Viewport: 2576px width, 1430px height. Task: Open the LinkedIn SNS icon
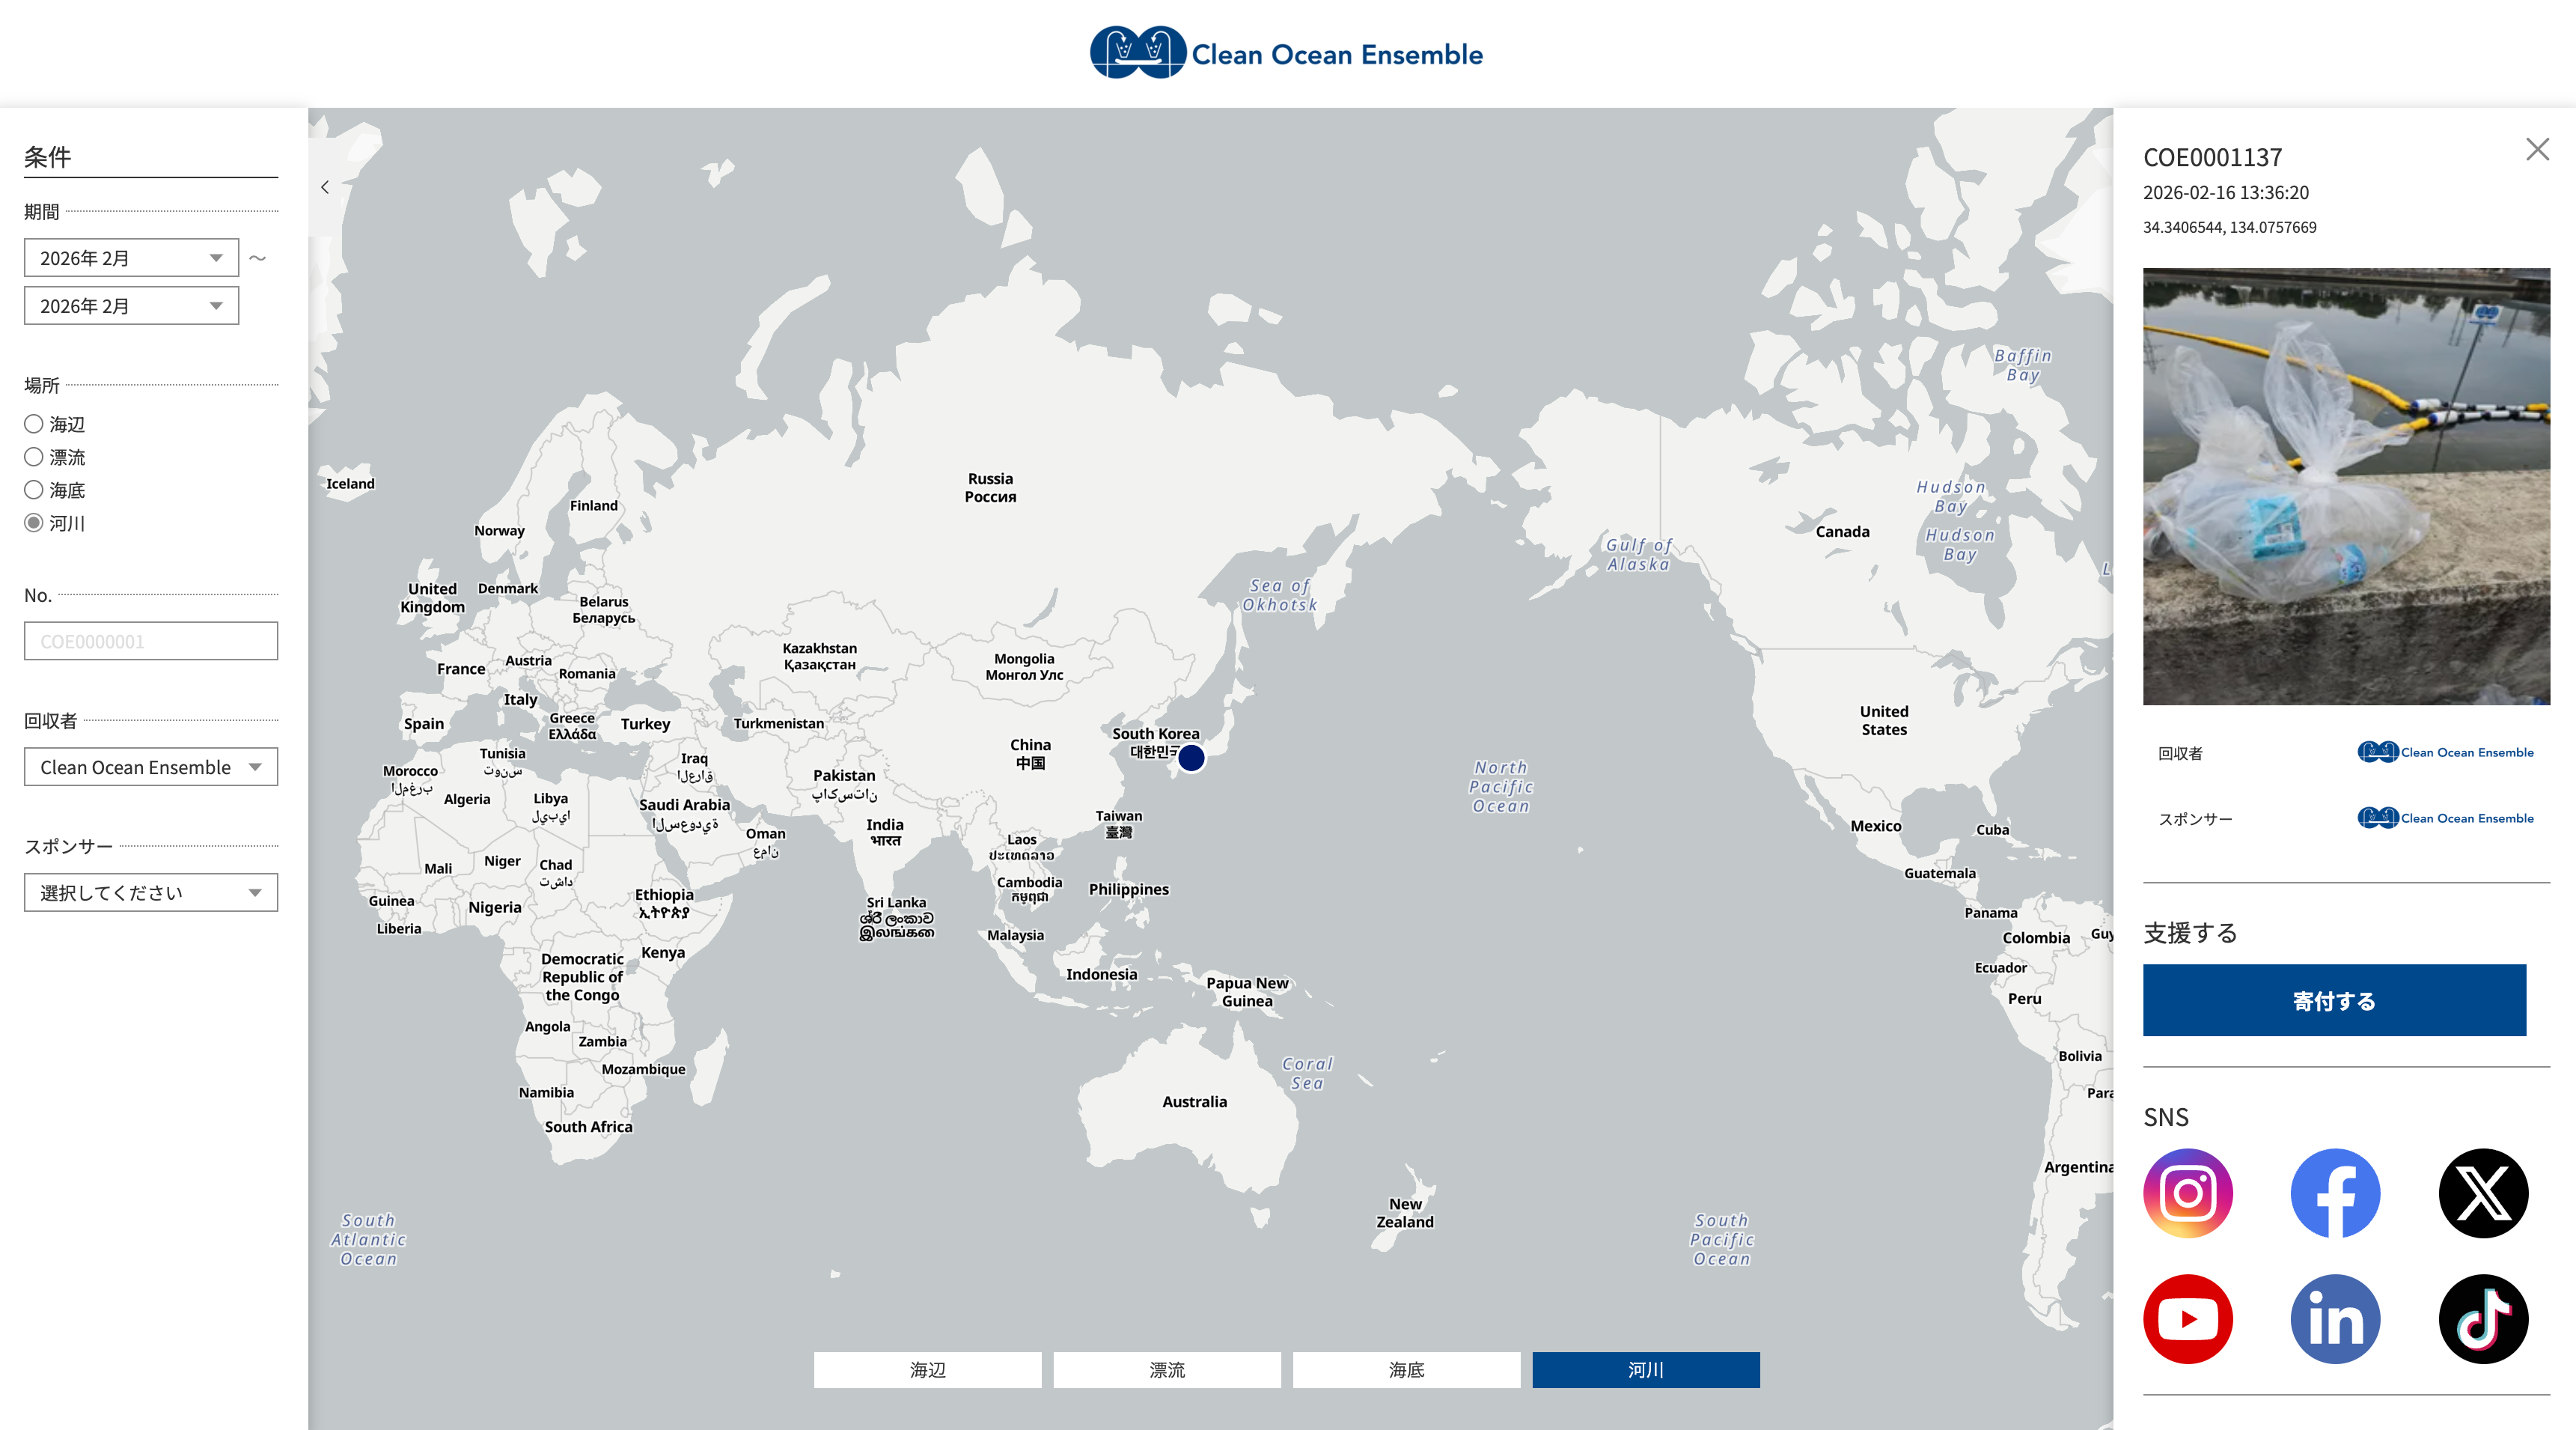coord(2335,1318)
